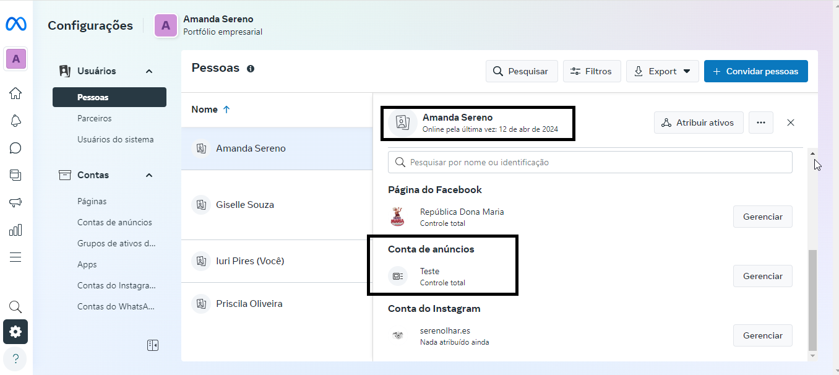This screenshot has width=839, height=375.
Task: Click the Convidar pessoas button
Action: point(755,71)
